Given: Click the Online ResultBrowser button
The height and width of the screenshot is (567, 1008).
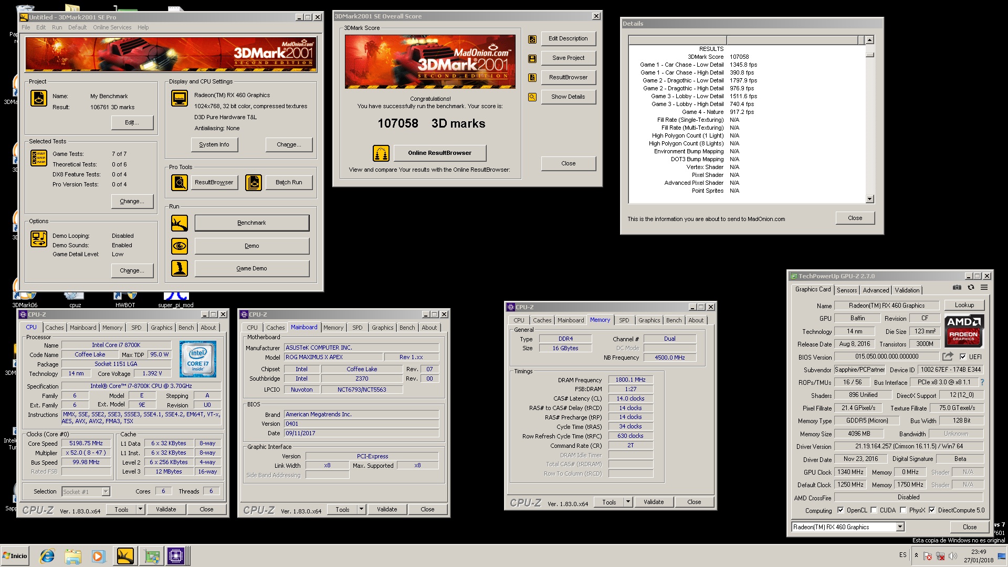Looking at the screenshot, I should 439,153.
